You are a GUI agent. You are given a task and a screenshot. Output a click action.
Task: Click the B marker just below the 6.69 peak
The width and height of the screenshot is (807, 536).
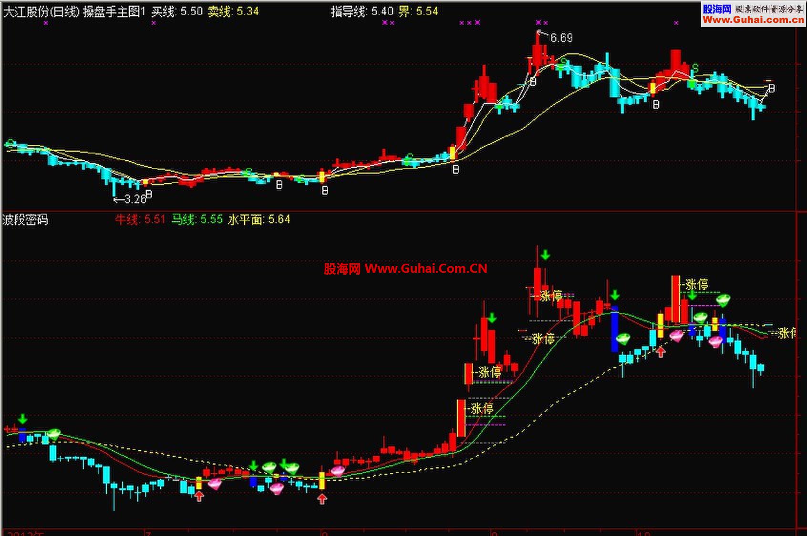(533, 82)
